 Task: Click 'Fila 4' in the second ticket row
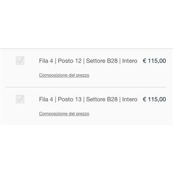coord(46,99)
